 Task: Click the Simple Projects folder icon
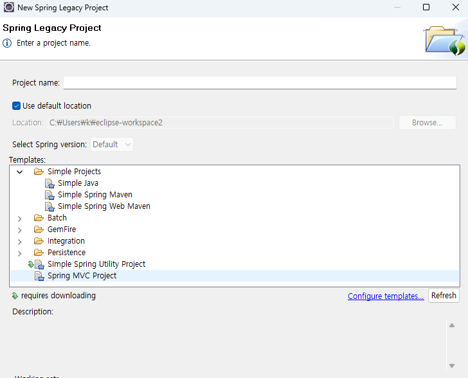coord(39,172)
